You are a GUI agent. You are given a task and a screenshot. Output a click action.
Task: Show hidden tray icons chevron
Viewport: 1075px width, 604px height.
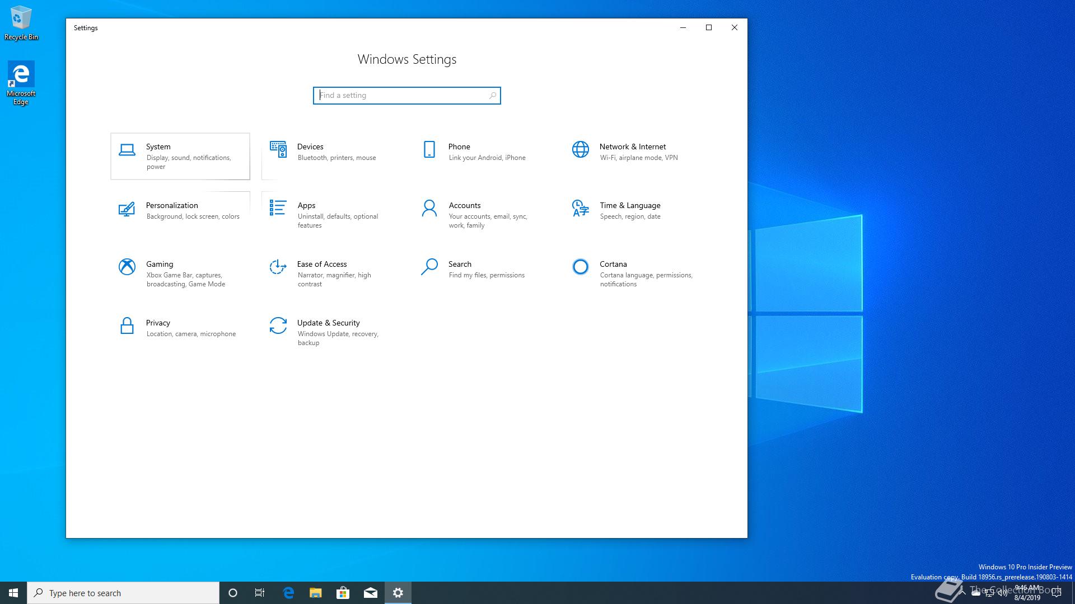962,593
